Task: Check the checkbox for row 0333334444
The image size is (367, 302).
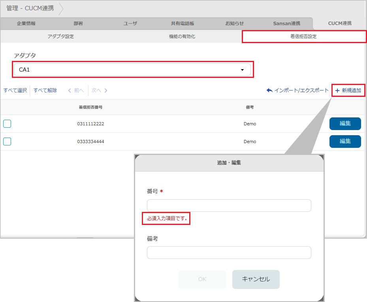Action: pyautogui.click(x=7, y=142)
